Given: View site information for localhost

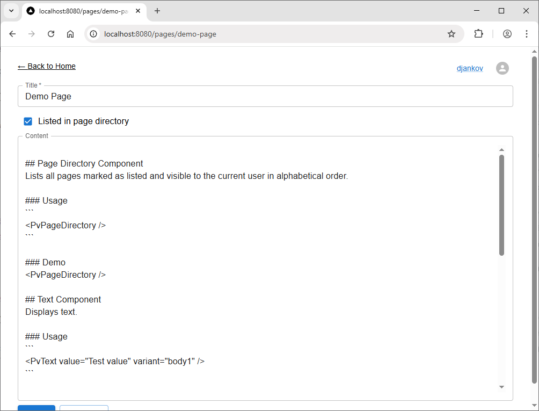Looking at the screenshot, I should [x=93, y=34].
